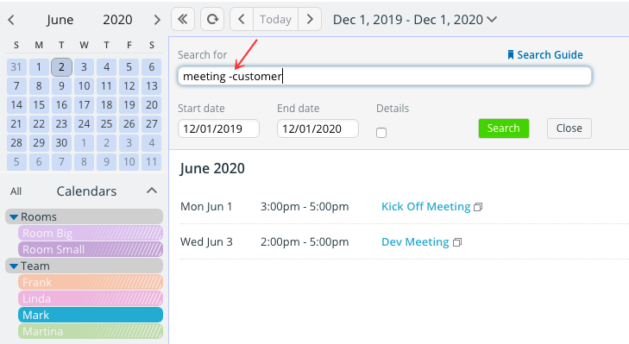Toggle Linda's pink calendar
The height and width of the screenshot is (344, 629).
point(91,298)
